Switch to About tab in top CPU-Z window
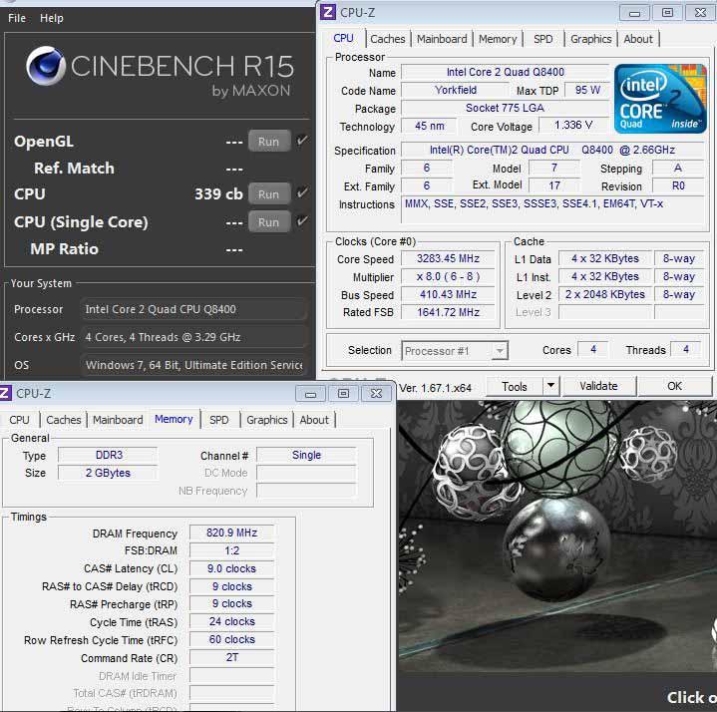 click(638, 39)
